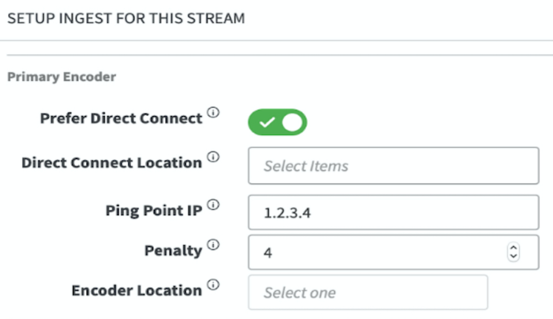Click the Setup Ingest For This Stream header
The image size is (553, 319).
pos(126,19)
